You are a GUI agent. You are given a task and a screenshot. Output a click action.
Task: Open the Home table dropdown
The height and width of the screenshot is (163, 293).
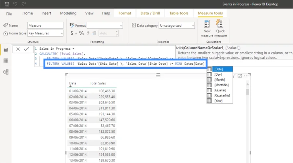(x=45, y=33)
